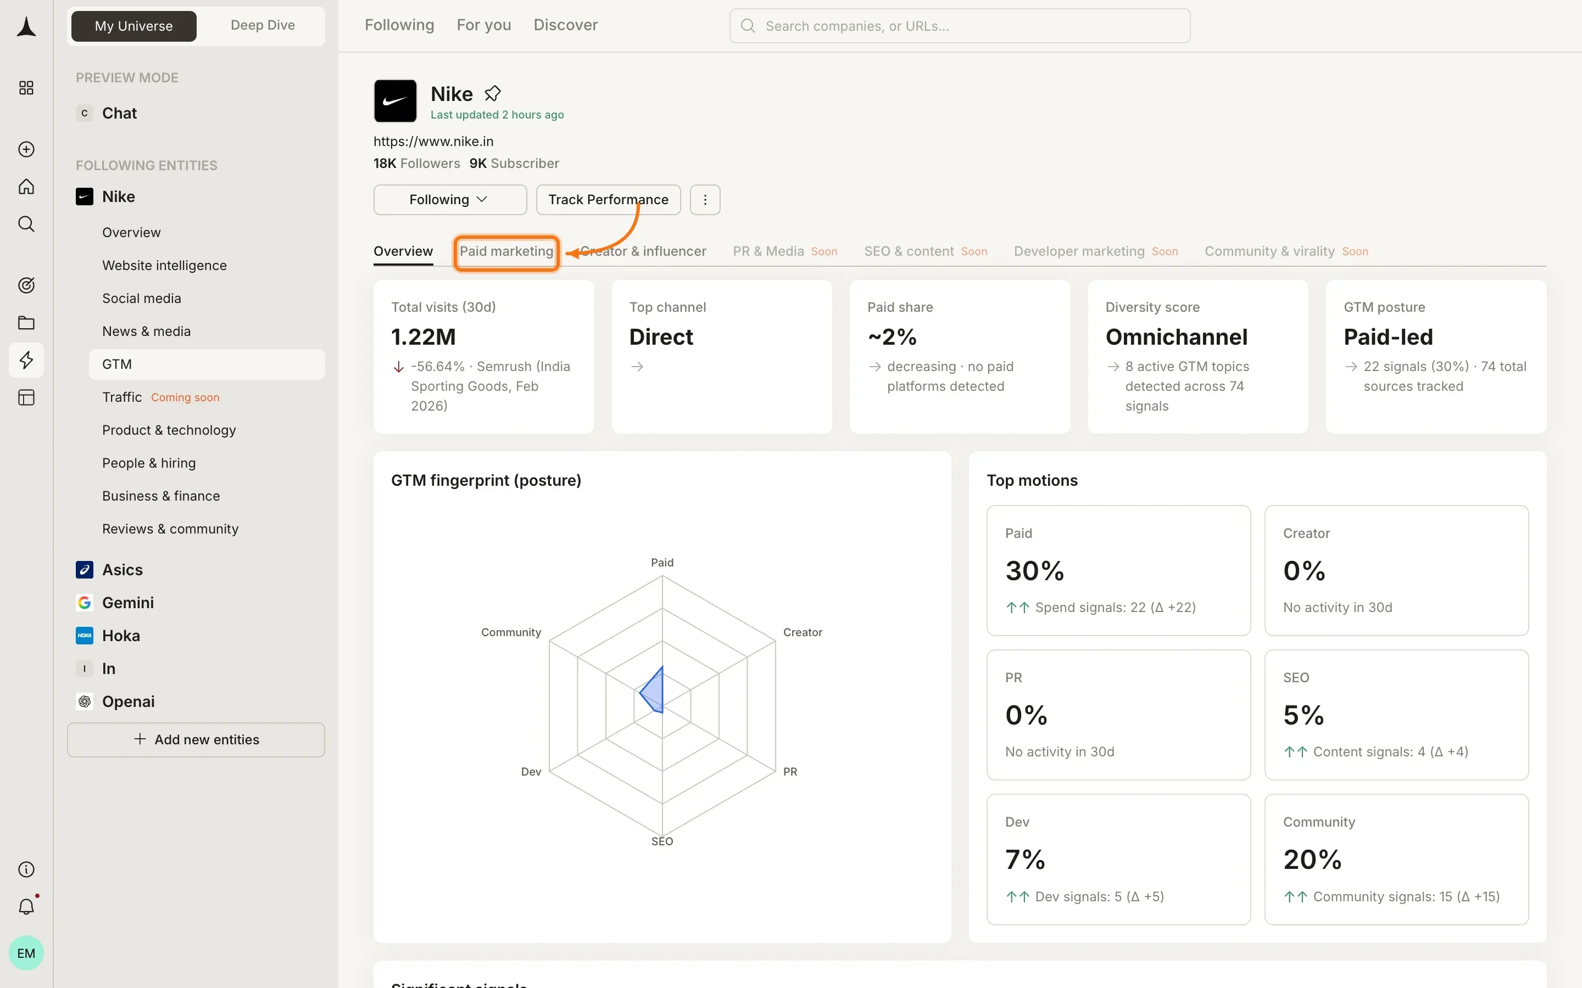This screenshot has height=988, width=1582.
Task: Open the Community 20% motion card
Action: pos(1396,859)
